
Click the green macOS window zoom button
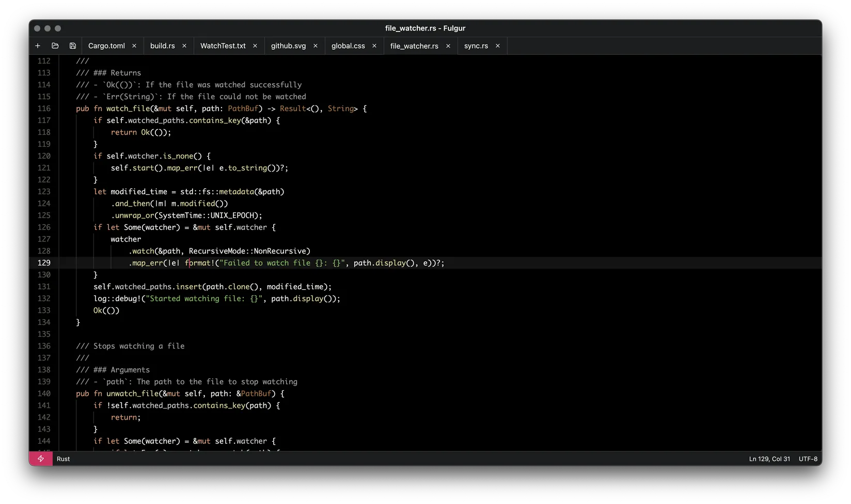58,28
